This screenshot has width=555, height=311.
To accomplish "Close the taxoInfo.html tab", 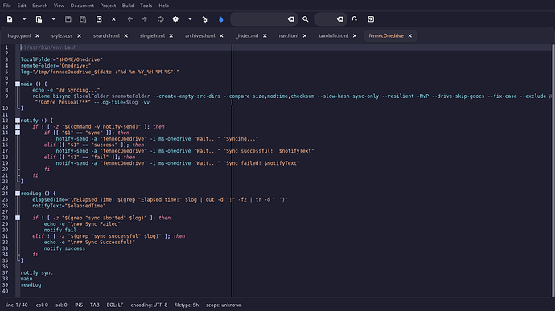I will (355, 35).
